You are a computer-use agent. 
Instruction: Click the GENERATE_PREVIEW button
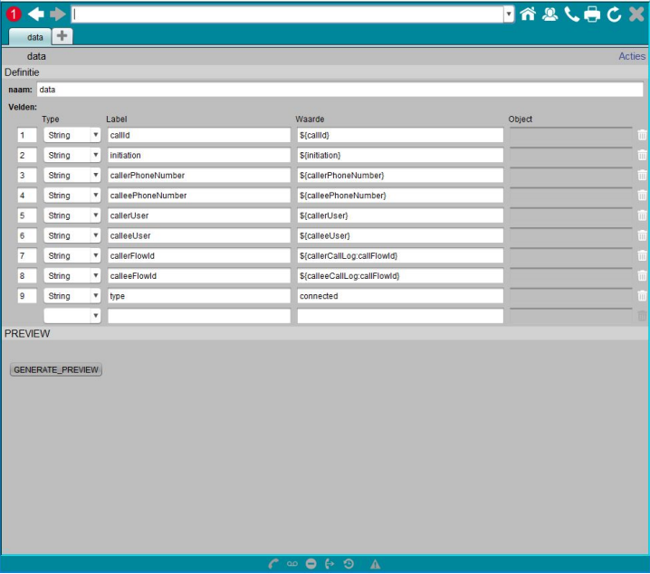point(56,369)
